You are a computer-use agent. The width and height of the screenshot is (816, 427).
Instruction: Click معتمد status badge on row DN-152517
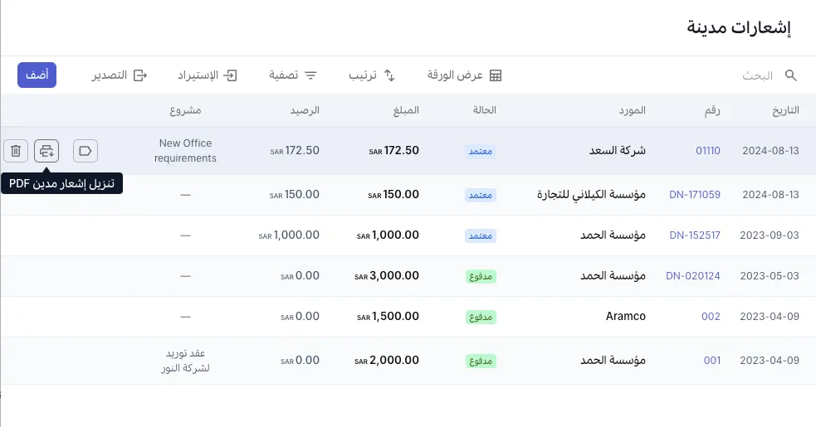point(481,235)
